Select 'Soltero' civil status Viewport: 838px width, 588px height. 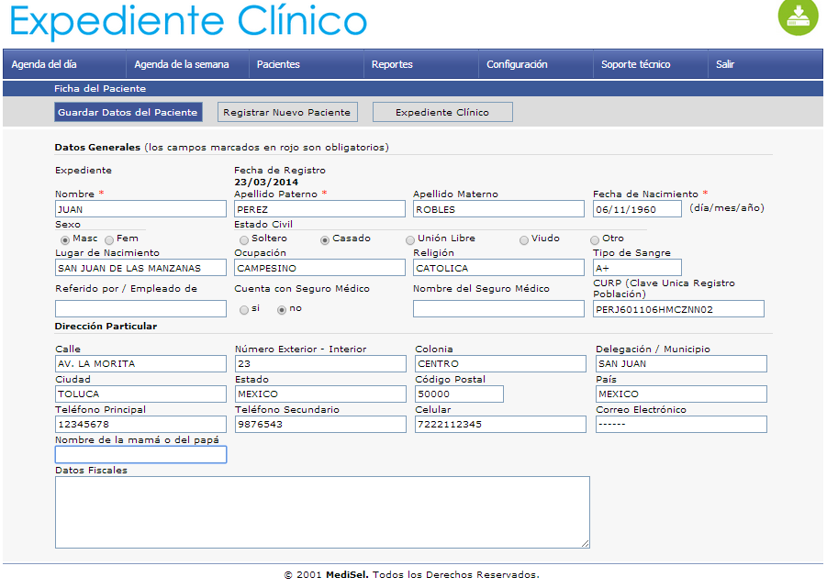pos(242,239)
